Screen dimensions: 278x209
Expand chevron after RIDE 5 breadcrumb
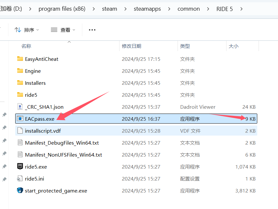click(x=241, y=9)
